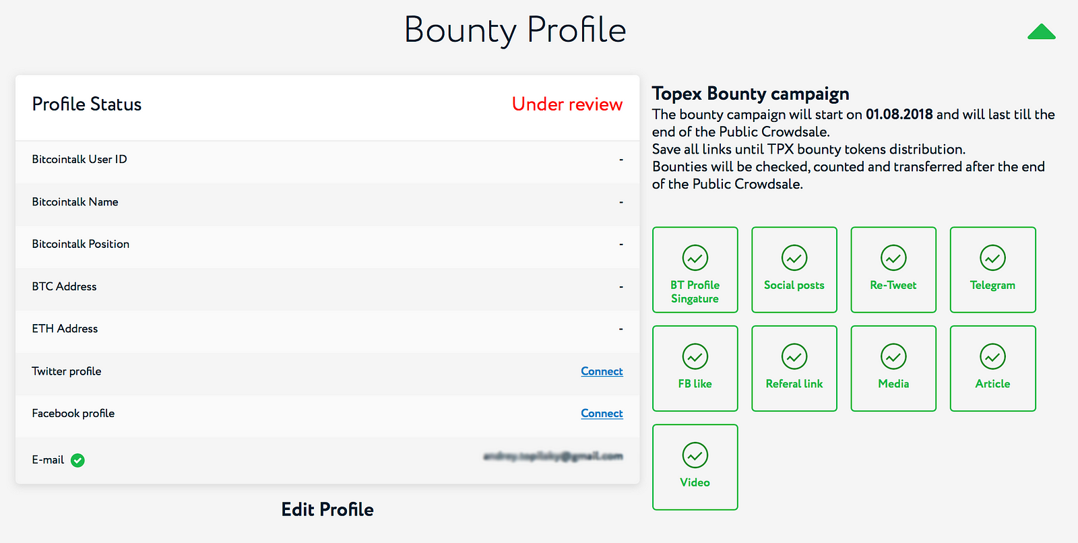Connect the Twitter profile
The image size is (1078, 543).
point(602,371)
